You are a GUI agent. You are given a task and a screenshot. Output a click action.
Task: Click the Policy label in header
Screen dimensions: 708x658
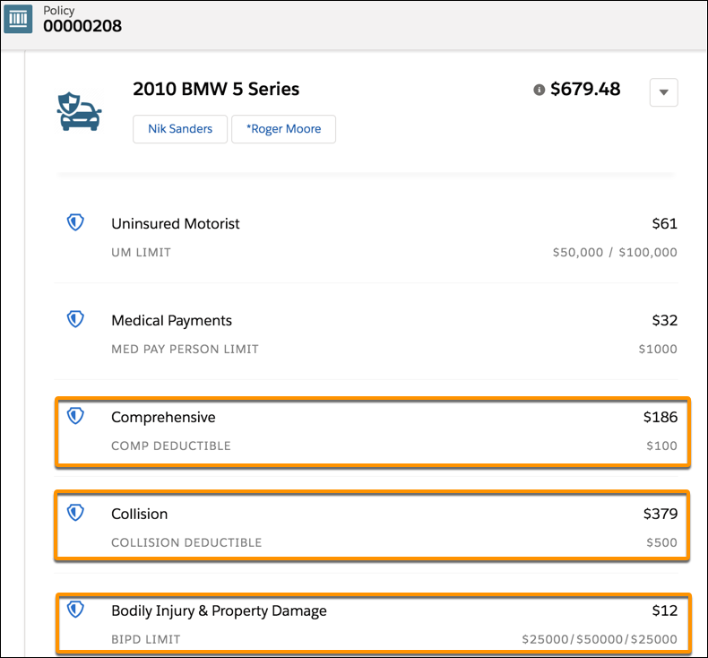click(x=58, y=11)
